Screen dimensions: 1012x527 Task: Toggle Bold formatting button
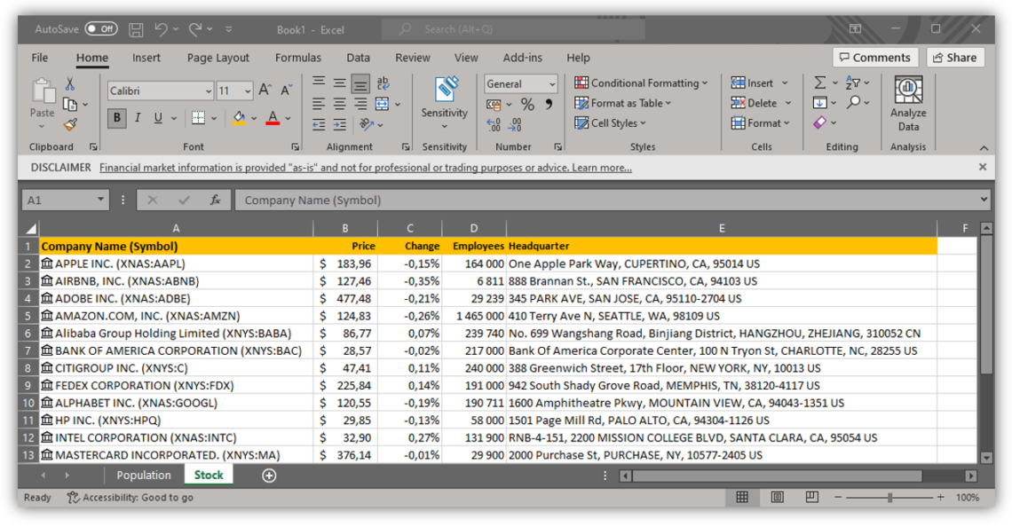point(117,118)
